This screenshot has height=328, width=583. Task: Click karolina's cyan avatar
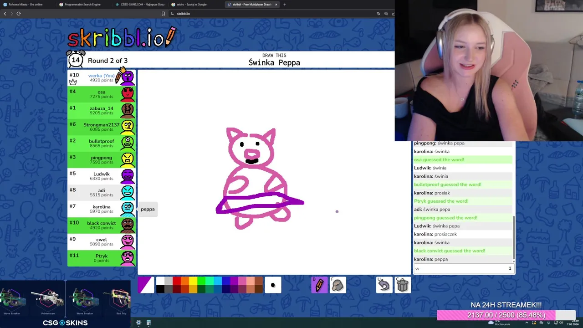point(128,209)
